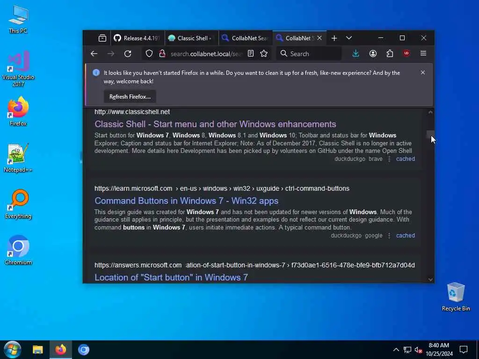Focus the search.collabnet.local address bar

coord(206,54)
